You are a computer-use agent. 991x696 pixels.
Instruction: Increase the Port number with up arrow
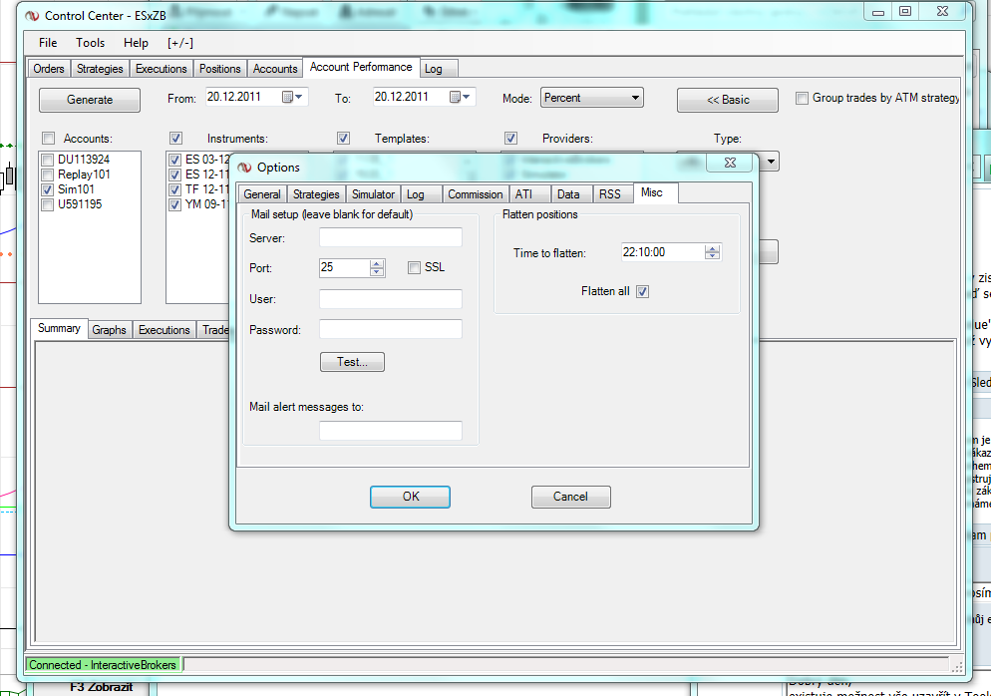click(377, 264)
